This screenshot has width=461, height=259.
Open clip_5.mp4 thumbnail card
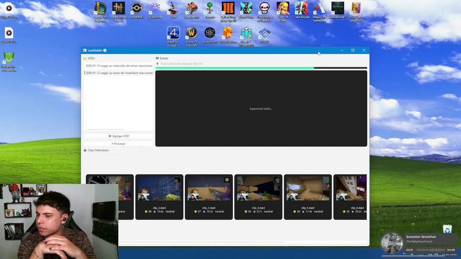tap(308, 197)
